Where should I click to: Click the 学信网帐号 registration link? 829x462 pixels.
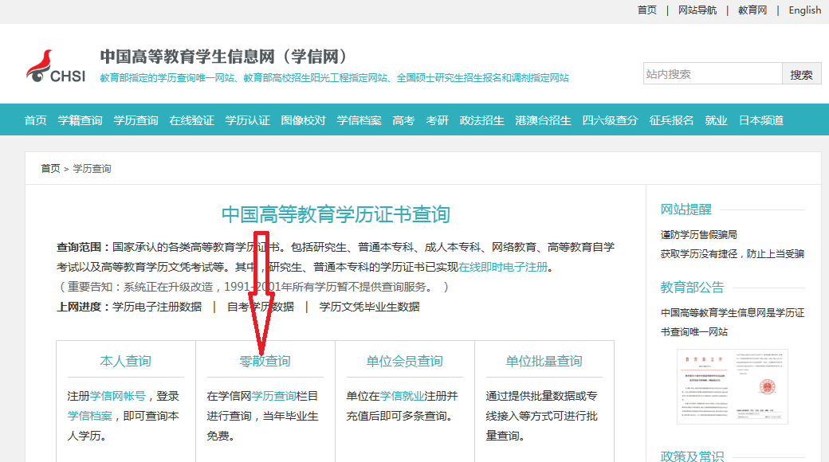coord(117,396)
